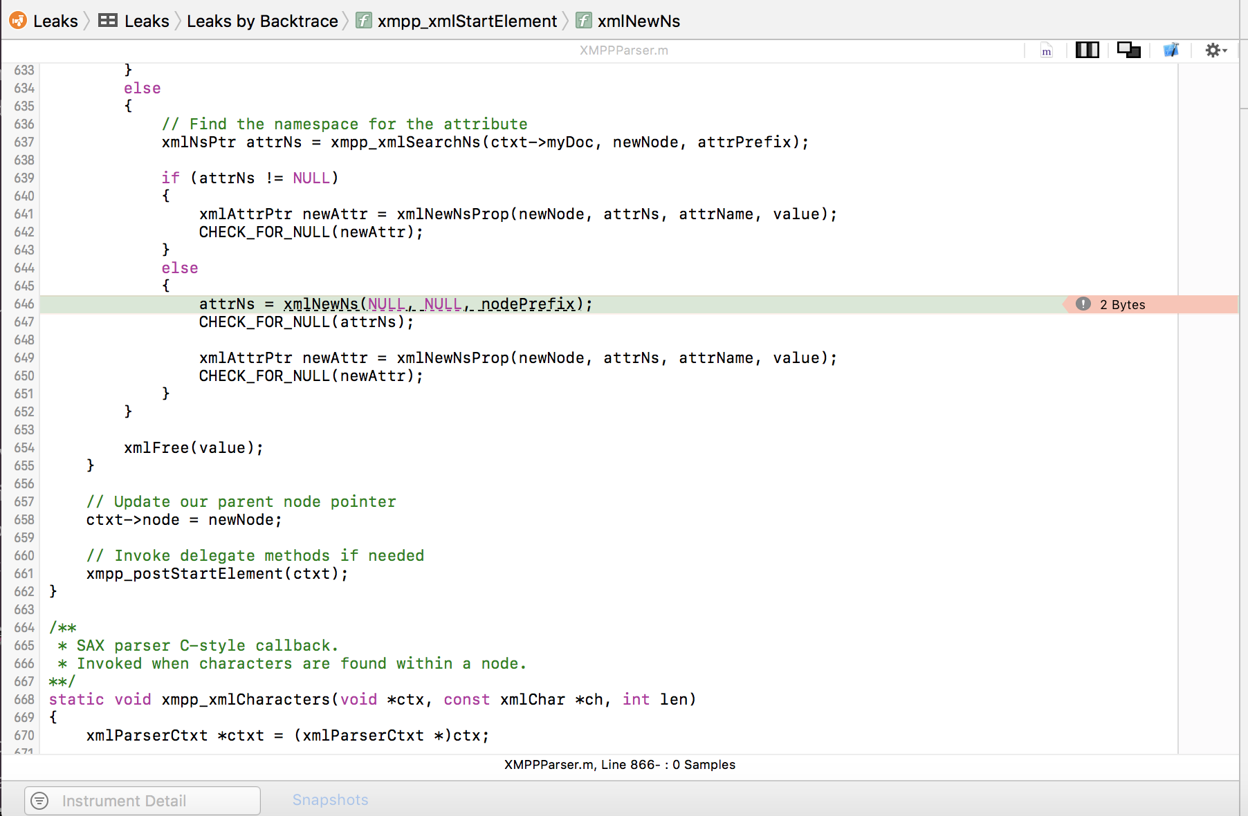Click CHECK_FOR_NULL(attrNs); on line 647
The image size is (1248, 816).
coord(306,322)
